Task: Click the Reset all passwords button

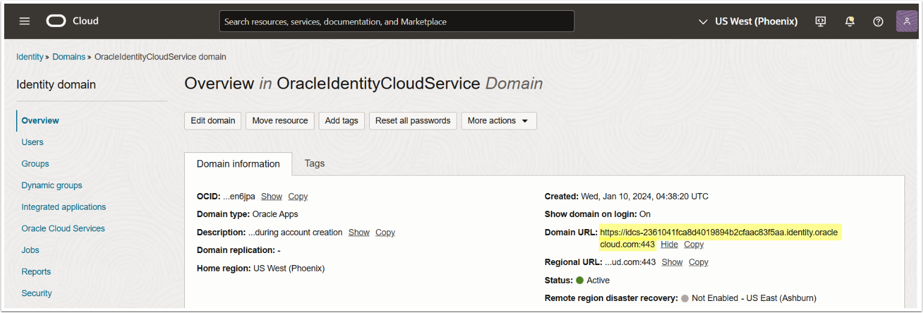Action: [413, 121]
